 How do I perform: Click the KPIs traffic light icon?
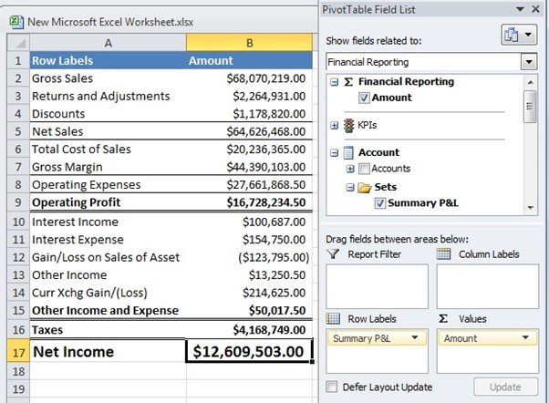point(347,125)
